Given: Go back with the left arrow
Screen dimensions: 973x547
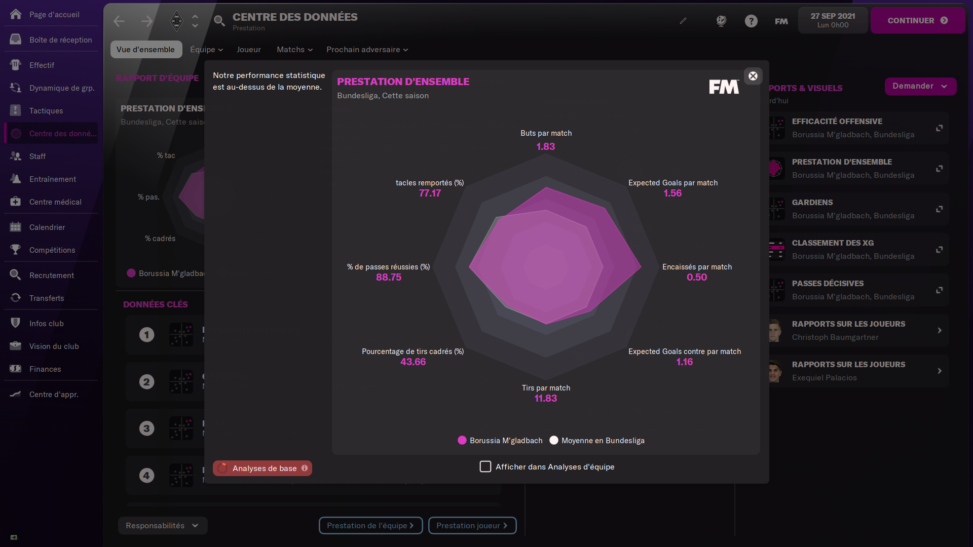Looking at the screenshot, I should click(119, 21).
